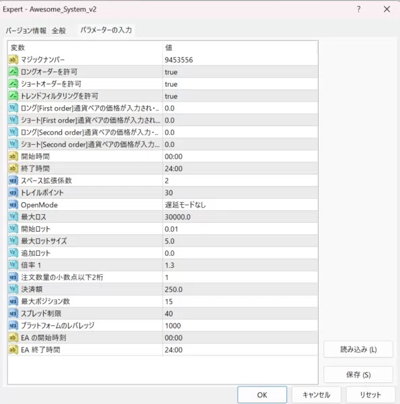The height and width of the screenshot is (404, 400).
Task: Select the パラメーターの入力 tab
Action: tap(106, 30)
